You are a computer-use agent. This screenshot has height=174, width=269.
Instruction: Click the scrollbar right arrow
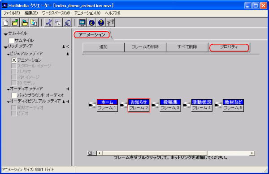(252, 153)
